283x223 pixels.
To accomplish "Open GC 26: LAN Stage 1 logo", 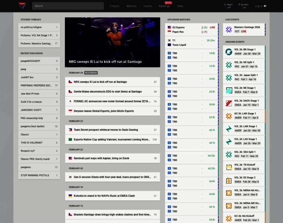I will [x=229, y=116].
